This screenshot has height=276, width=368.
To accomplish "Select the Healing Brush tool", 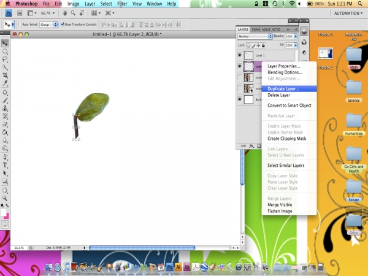I will (5, 93).
